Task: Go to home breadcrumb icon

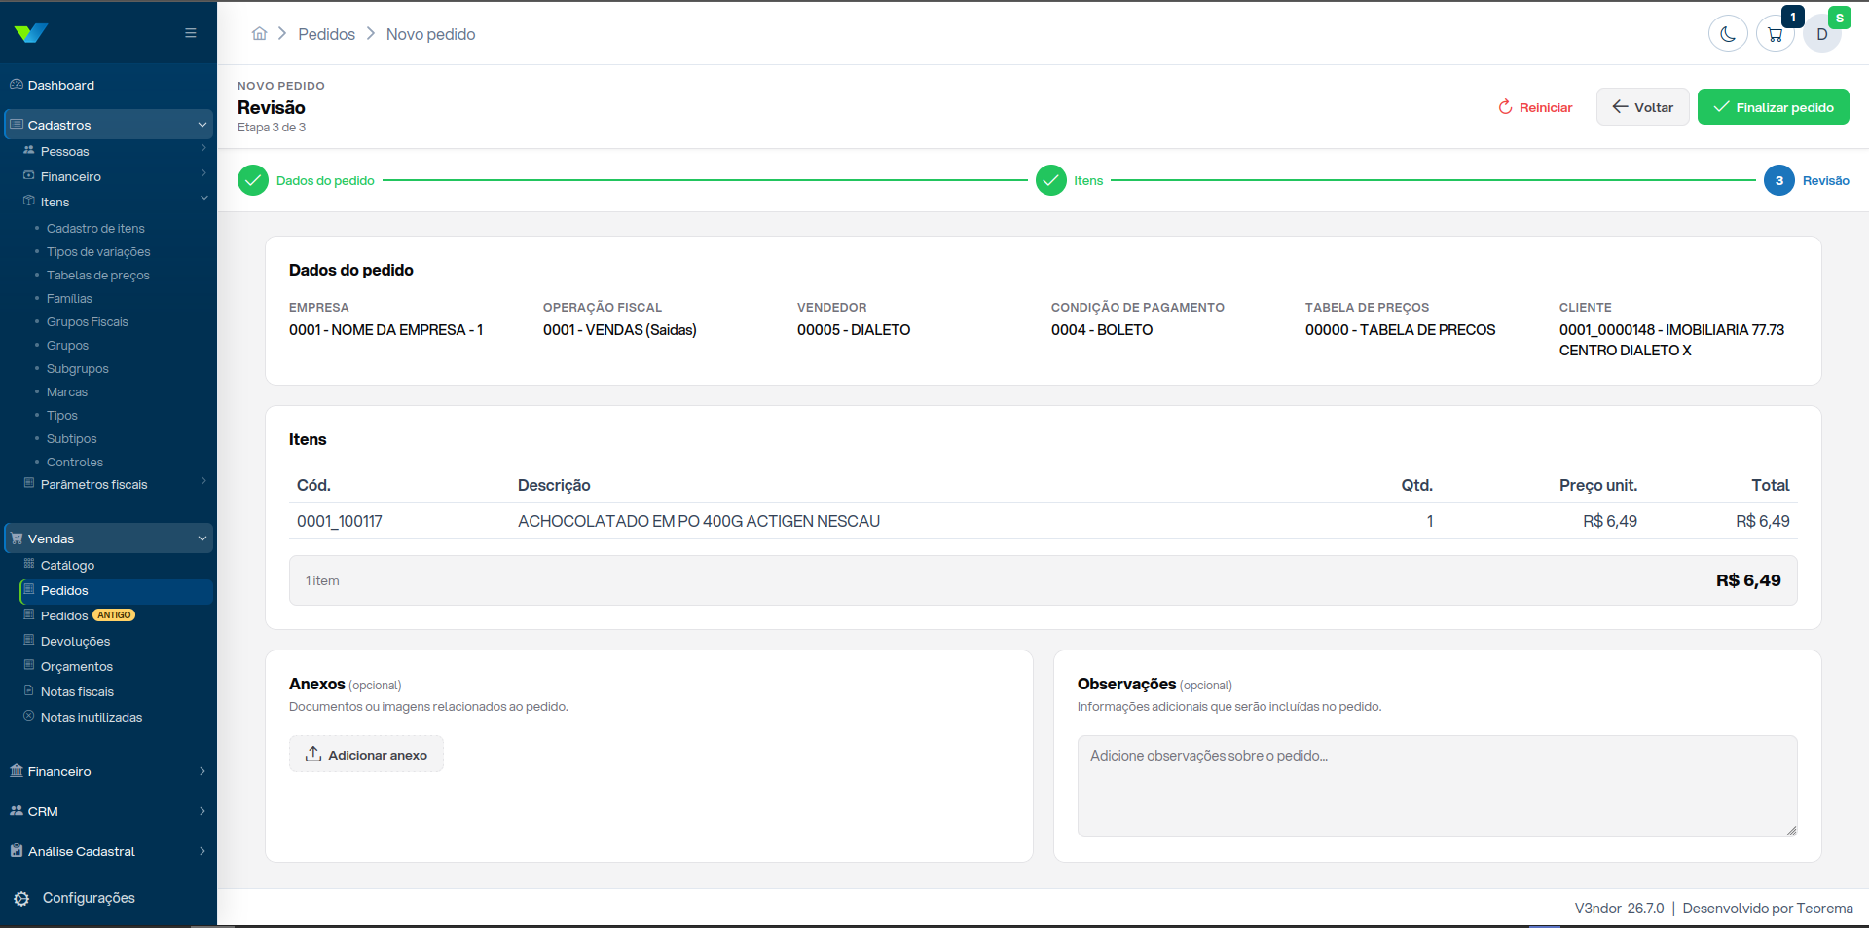Action: pos(259,34)
